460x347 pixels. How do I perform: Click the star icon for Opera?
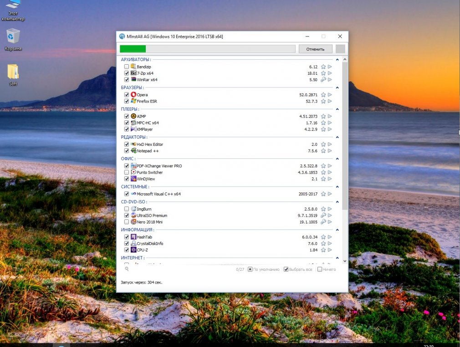(323, 94)
